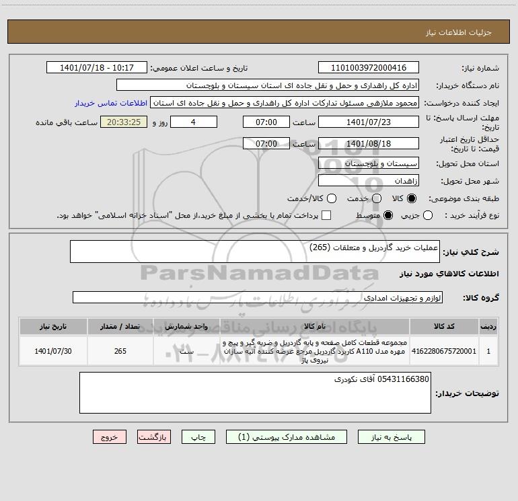
Task: Click the تعداد / مقدار column header
Action: 120,326
